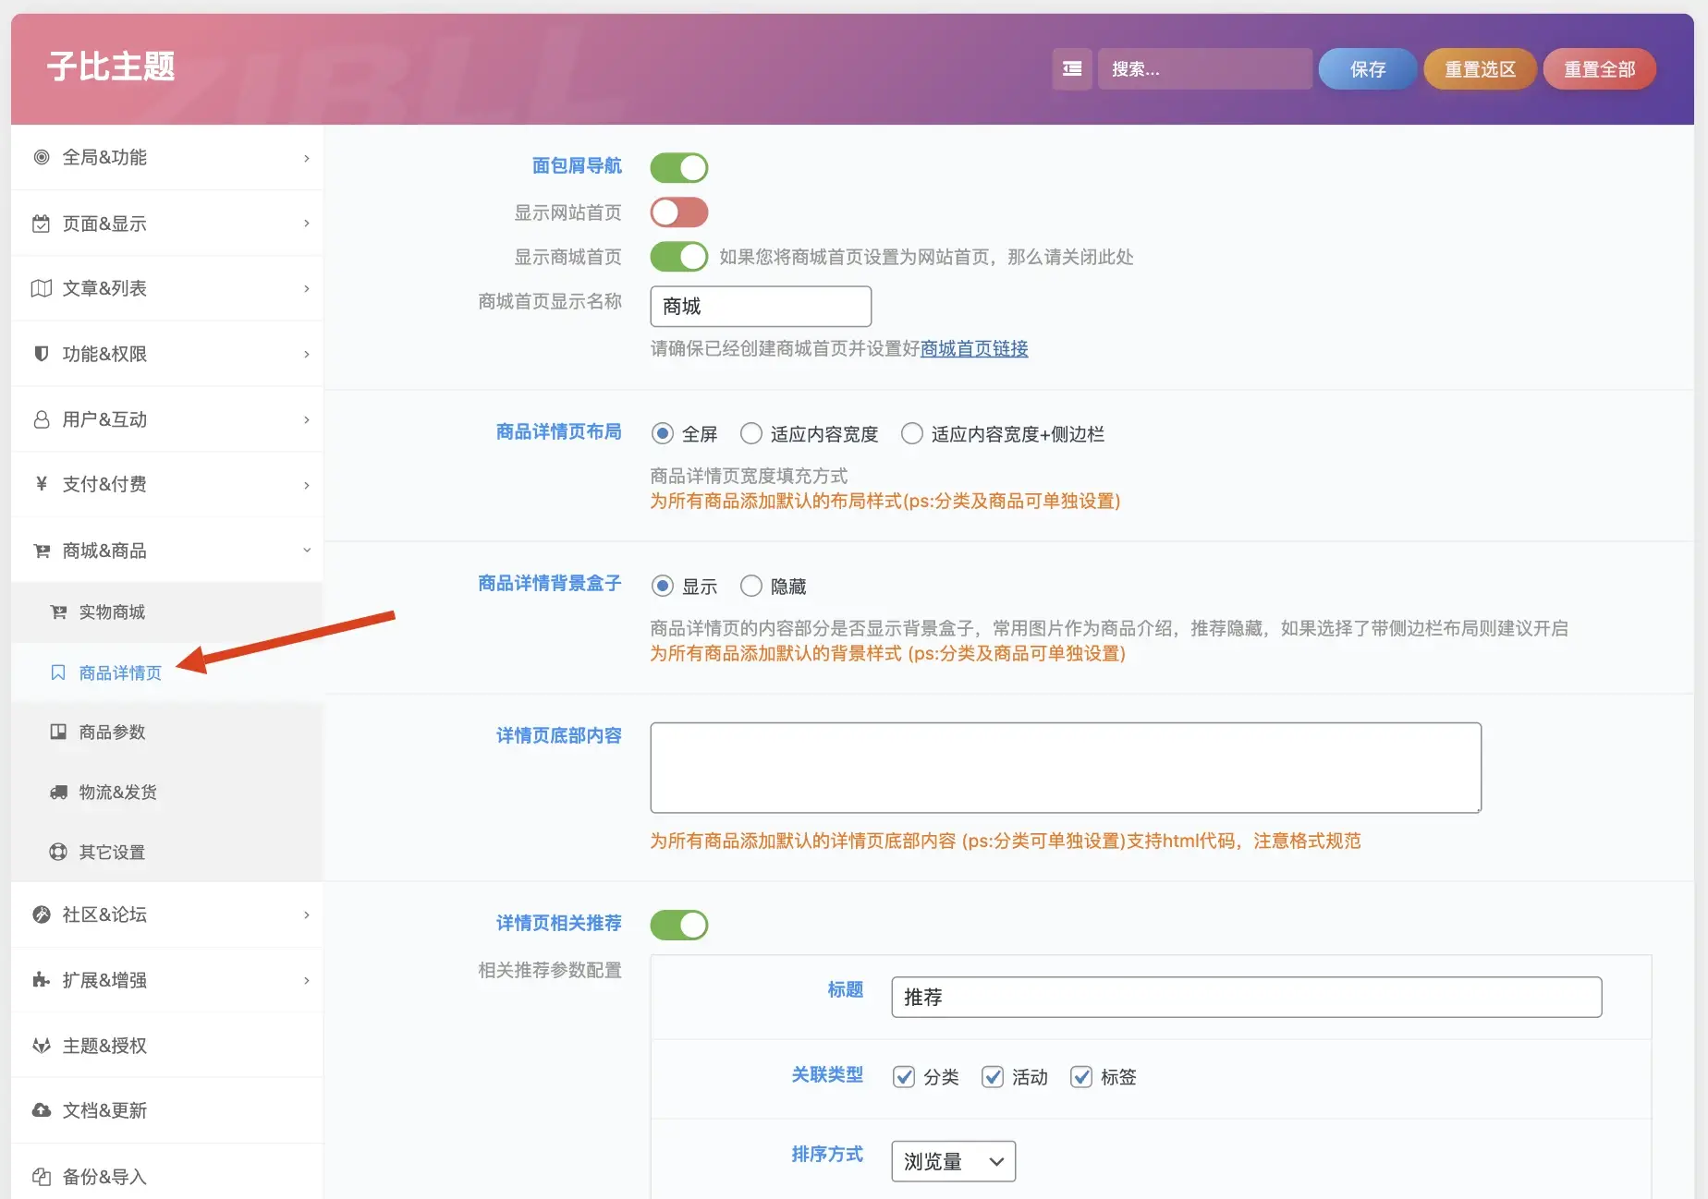Enable the 显示网站首页 switch
The width and height of the screenshot is (1708, 1199).
point(679,212)
